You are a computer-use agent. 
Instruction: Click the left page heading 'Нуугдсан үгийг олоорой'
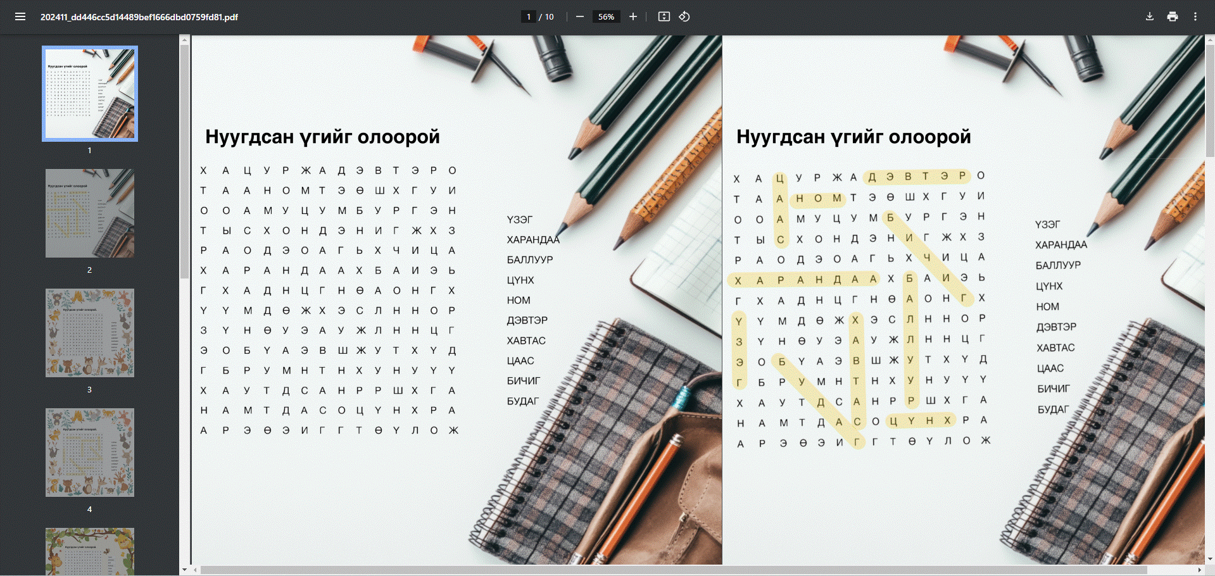[x=322, y=137]
